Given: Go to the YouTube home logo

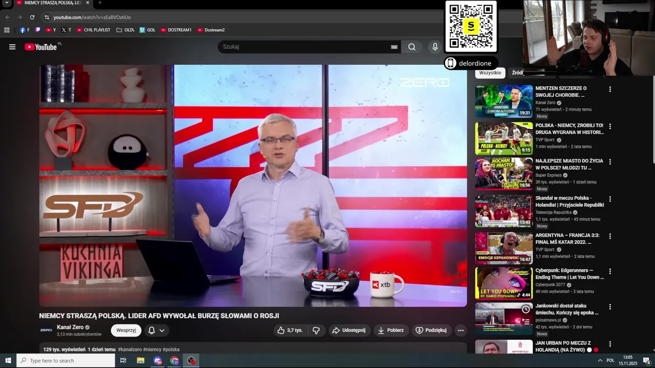Looking at the screenshot, I should (40, 47).
